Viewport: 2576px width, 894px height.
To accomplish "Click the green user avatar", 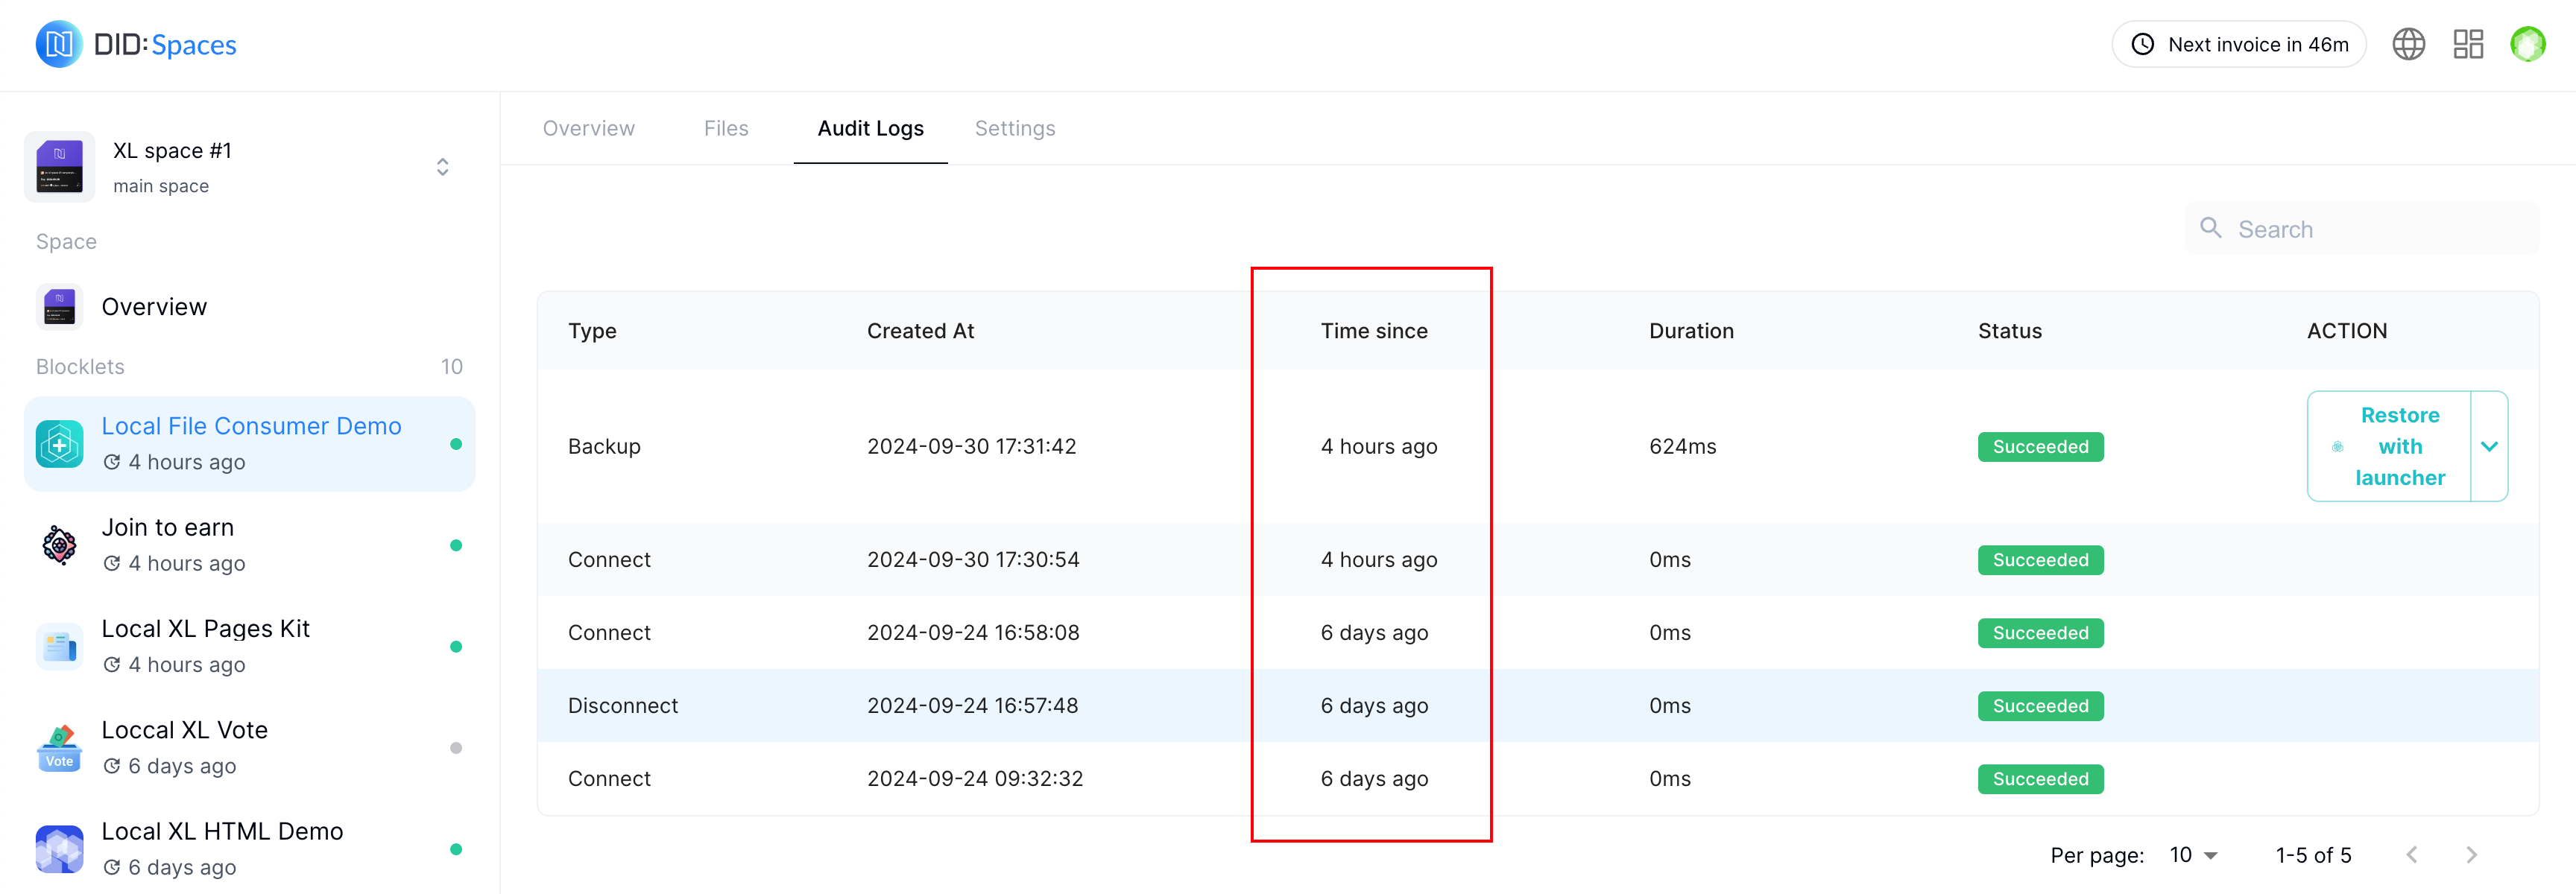I will [x=2527, y=44].
